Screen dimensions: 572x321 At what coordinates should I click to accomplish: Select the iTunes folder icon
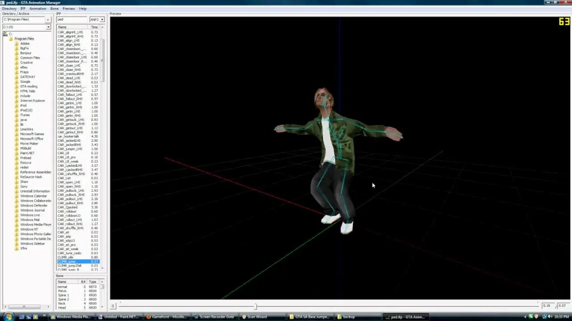[17, 115]
